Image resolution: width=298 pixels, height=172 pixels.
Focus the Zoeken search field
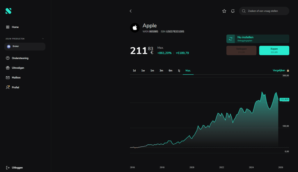[264, 11]
